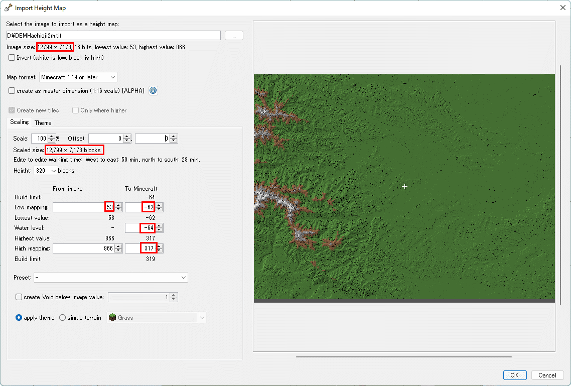Enable the Only where higher checkbox
The image size is (571, 386).
pyautogui.click(x=75, y=110)
